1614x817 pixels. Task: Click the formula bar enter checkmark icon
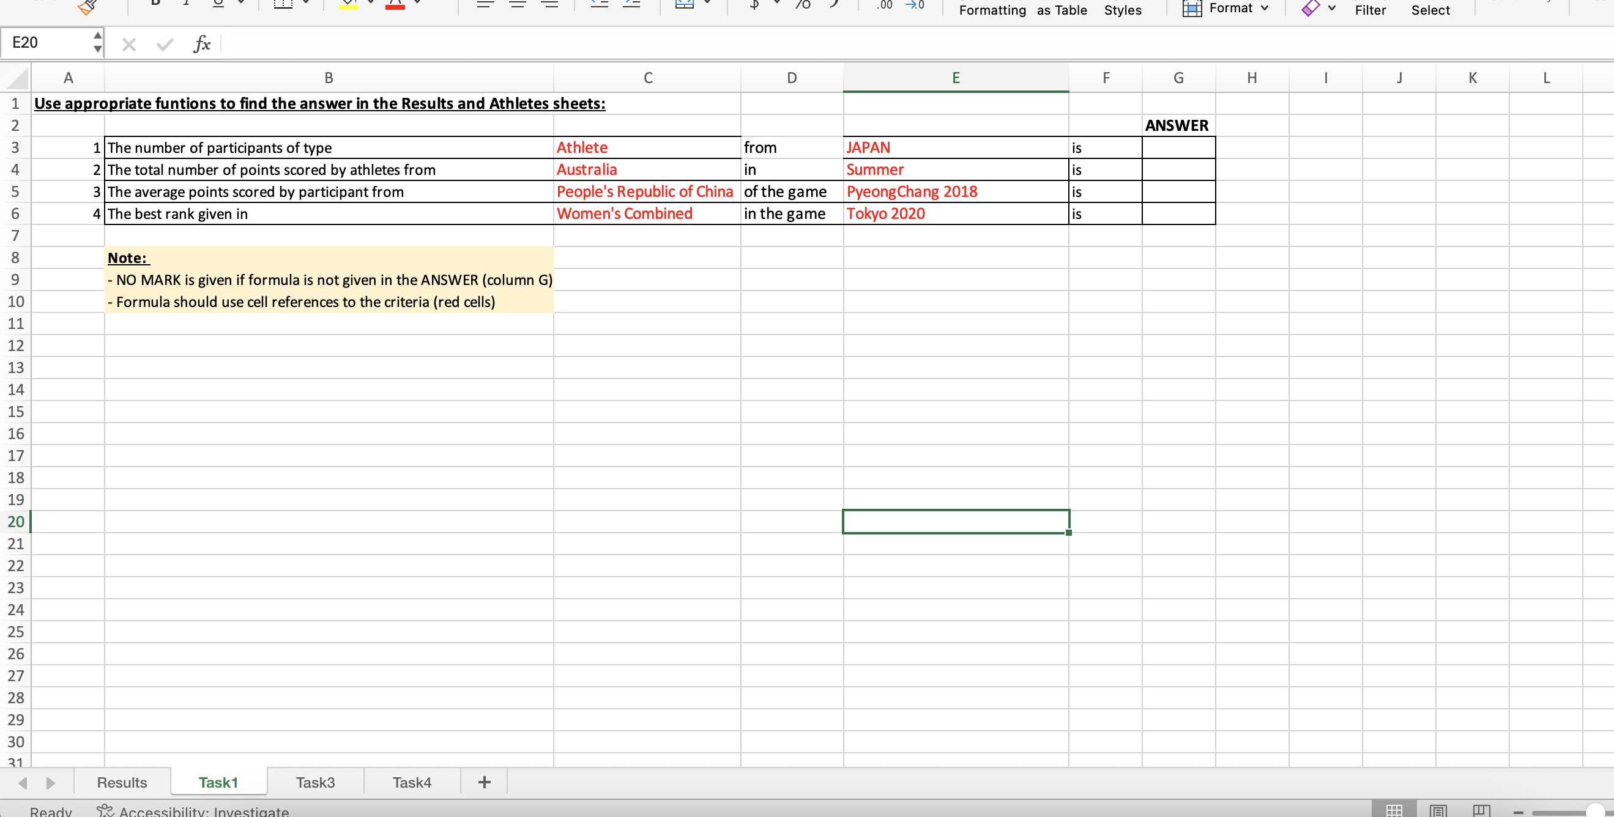point(165,45)
